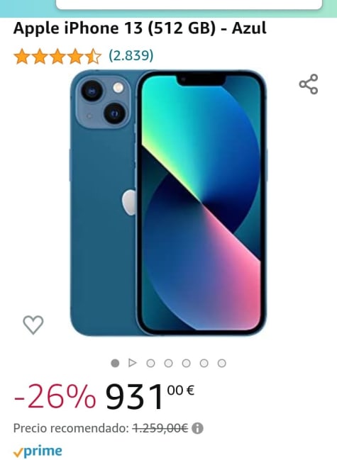
Task: Jump to fifth carousel image dot
Action: [x=186, y=363]
